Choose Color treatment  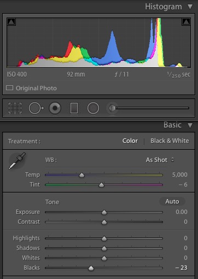[130, 141]
